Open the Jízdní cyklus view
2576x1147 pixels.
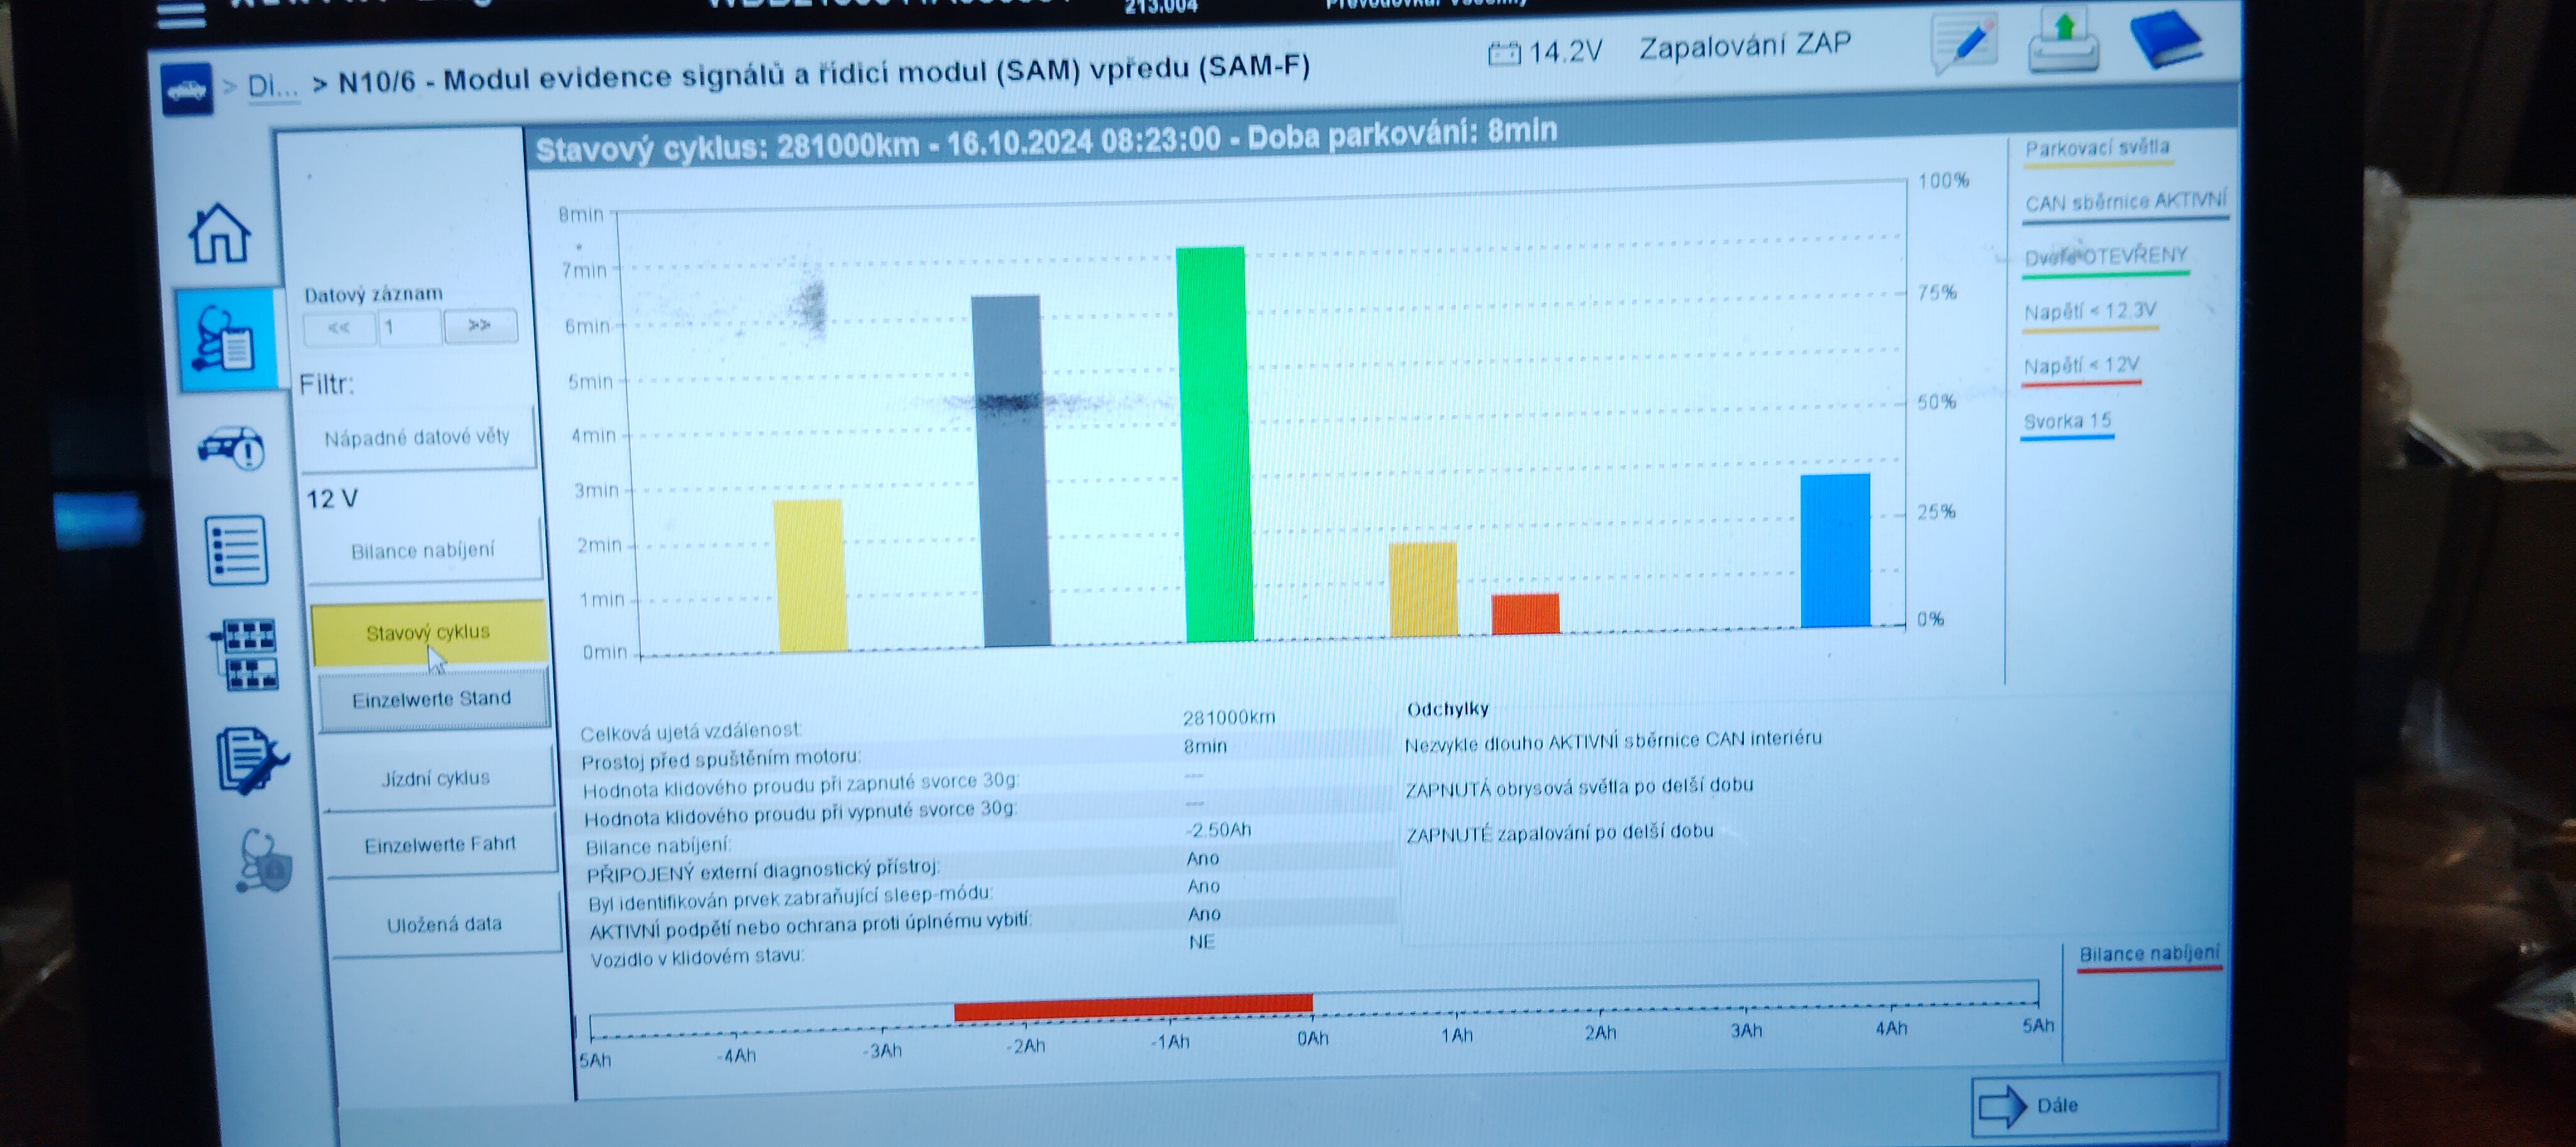point(436,778)
